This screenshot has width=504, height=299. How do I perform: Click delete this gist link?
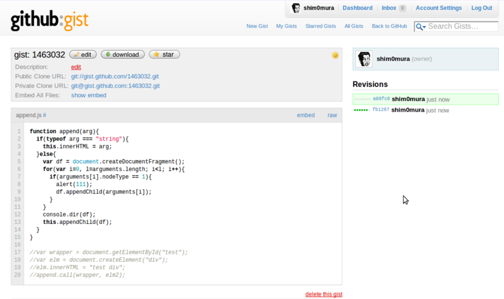(324, 294)
